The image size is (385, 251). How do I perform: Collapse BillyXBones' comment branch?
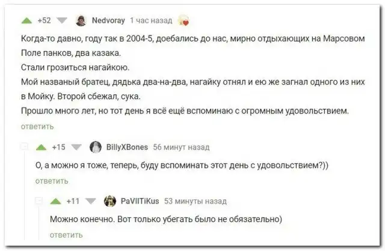point(25,147)
